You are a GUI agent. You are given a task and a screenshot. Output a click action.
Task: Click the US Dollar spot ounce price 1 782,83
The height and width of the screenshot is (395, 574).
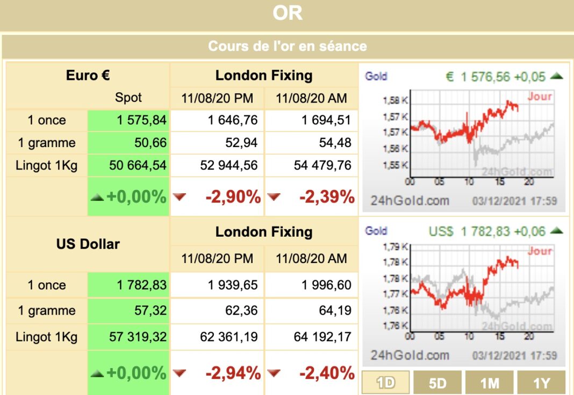(141, 284)
